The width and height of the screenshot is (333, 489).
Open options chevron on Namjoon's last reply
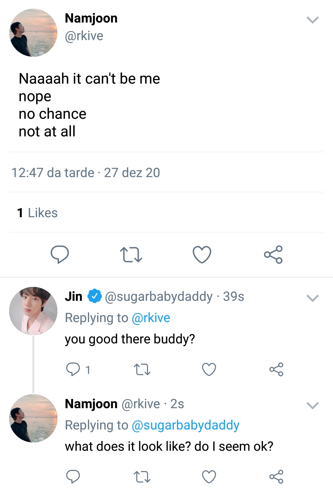tap(313, 405)
